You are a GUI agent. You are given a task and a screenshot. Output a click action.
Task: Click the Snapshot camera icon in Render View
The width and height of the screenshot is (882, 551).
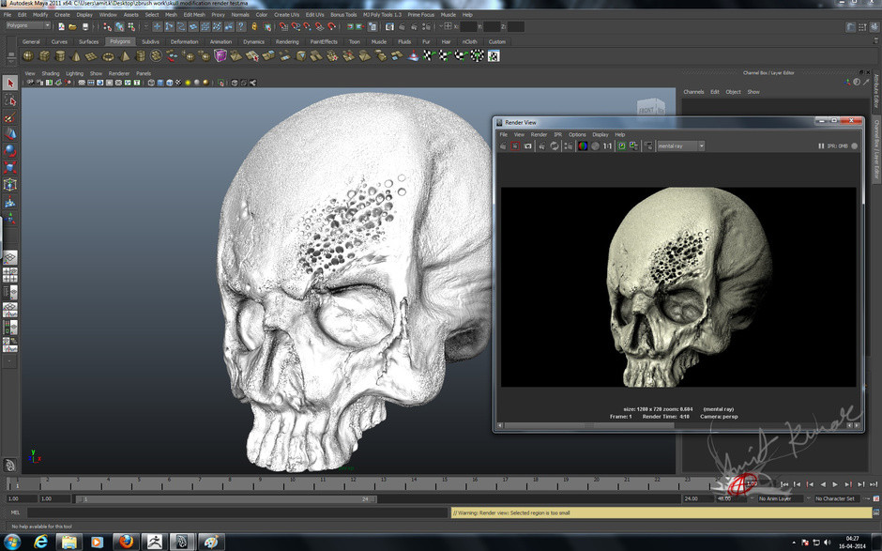[528, 146]
